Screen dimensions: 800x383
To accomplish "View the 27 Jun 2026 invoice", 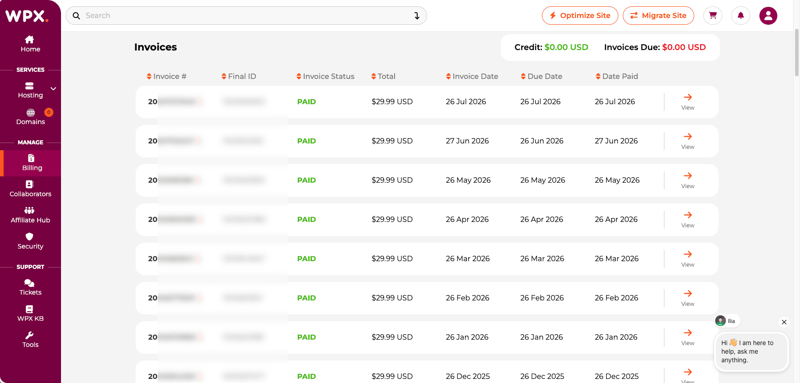I will click(x=688, y=141).
